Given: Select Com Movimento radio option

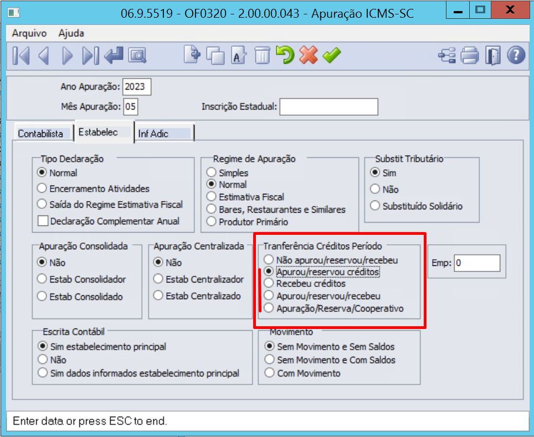Looking at the screenshot, I should pos(269,373).
